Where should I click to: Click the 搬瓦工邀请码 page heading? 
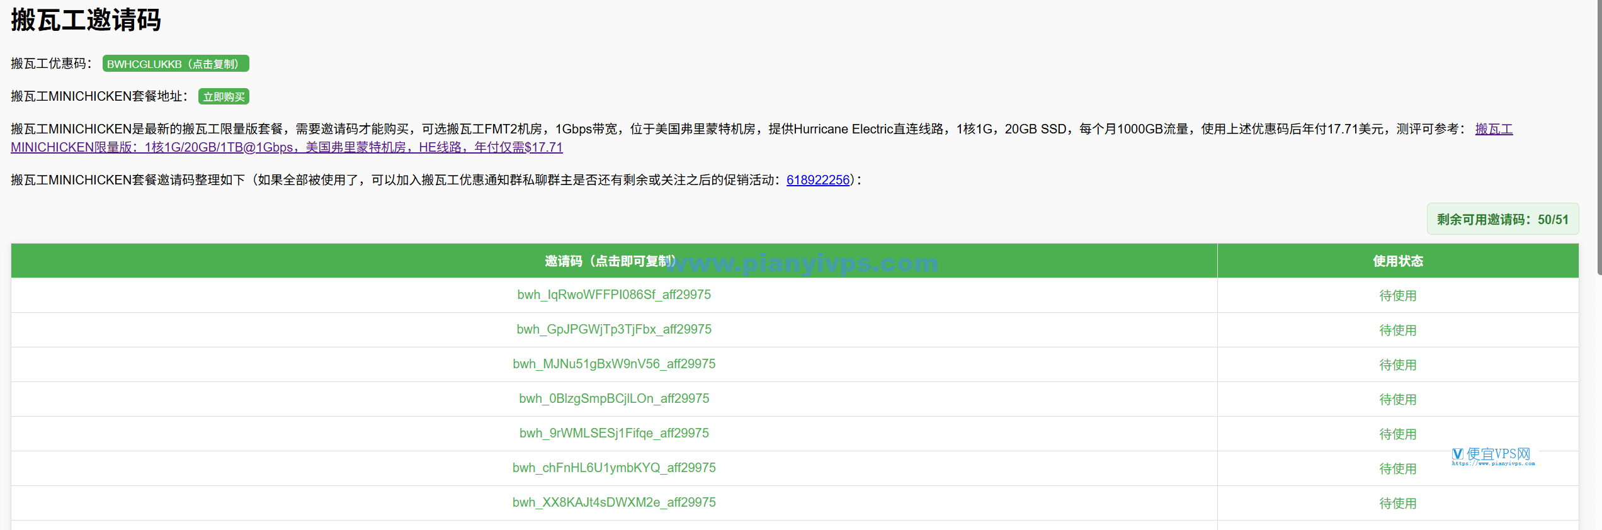pyautogui.click(x=86, y=20)
